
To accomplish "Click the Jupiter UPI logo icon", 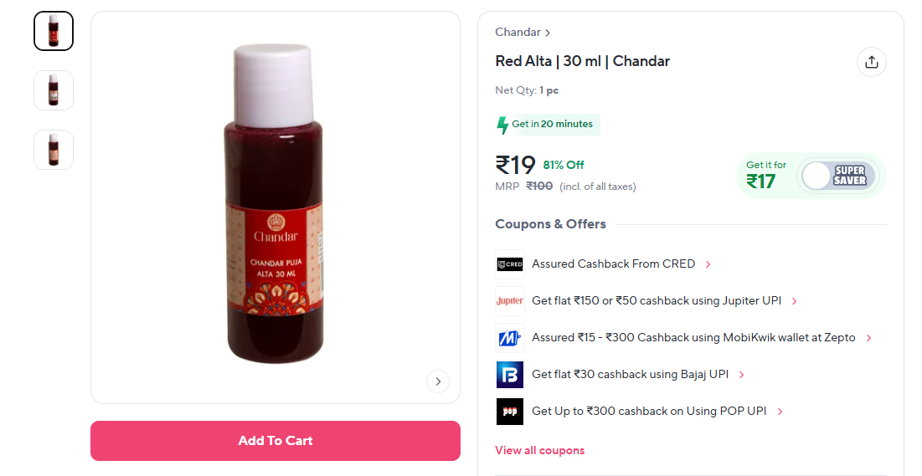I will point(509,301).
